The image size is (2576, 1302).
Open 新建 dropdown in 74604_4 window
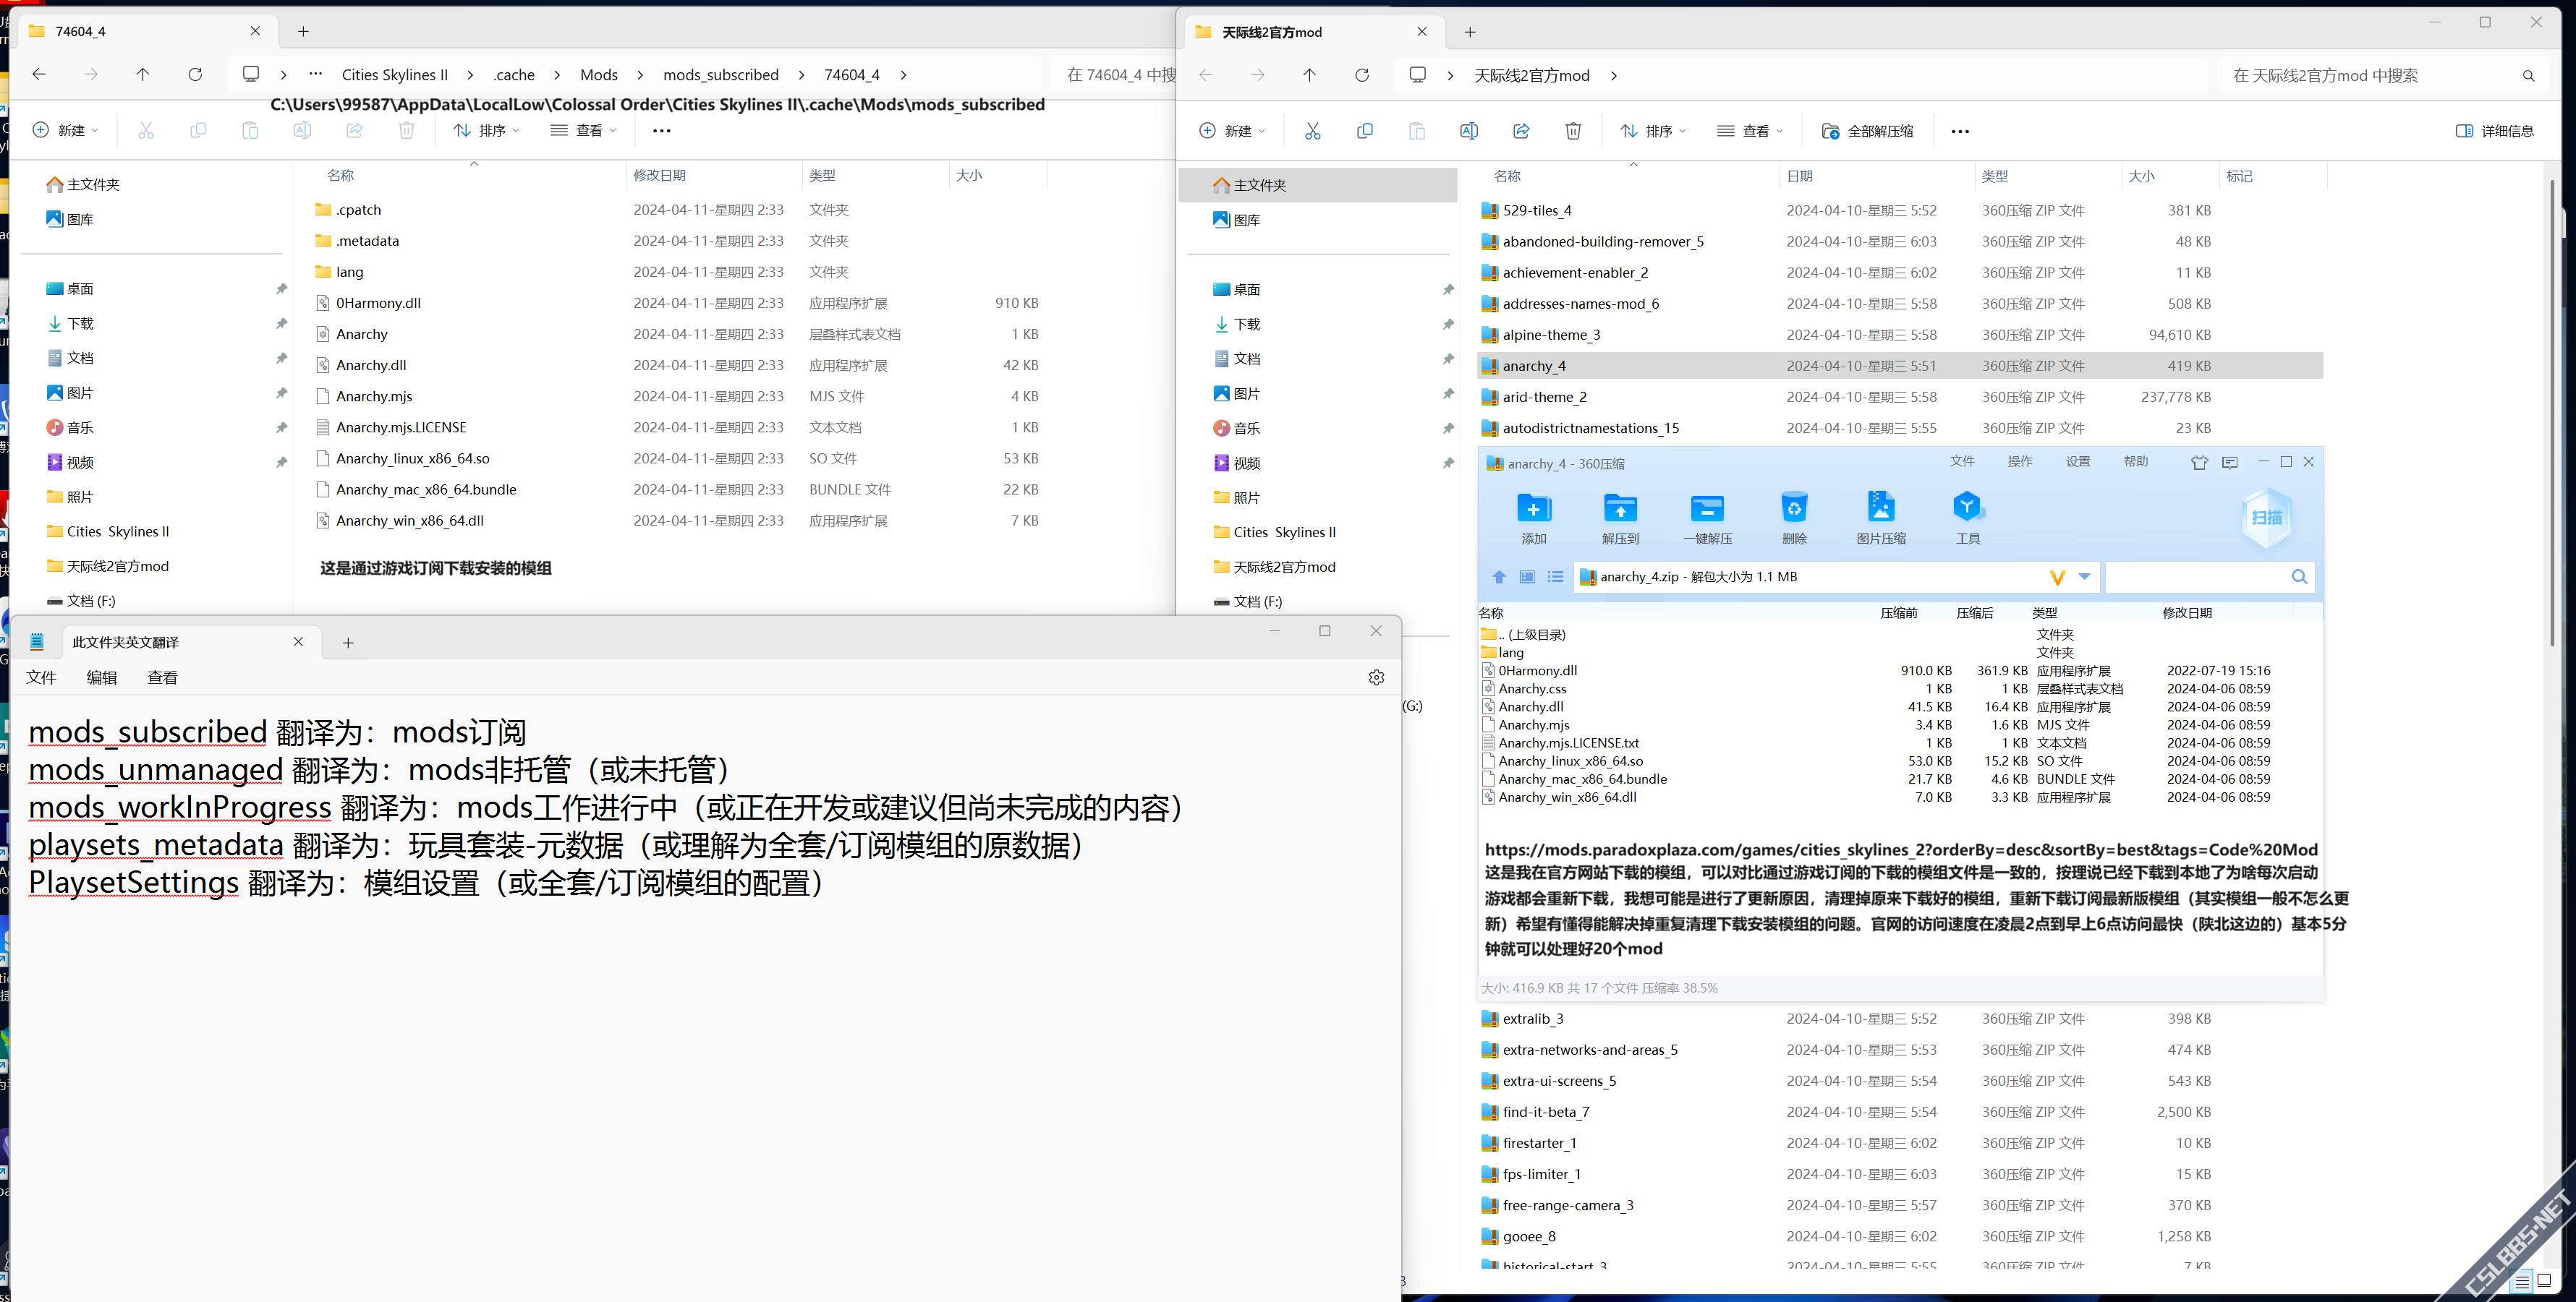click(x=65, y=130)
